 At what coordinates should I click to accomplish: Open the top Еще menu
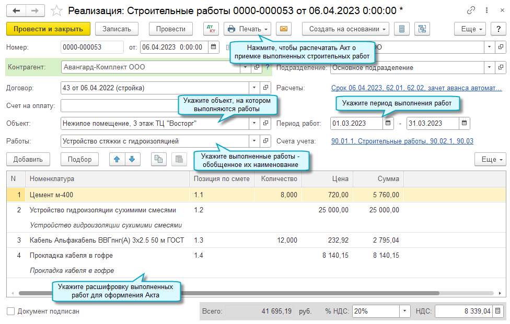point(470,29)
